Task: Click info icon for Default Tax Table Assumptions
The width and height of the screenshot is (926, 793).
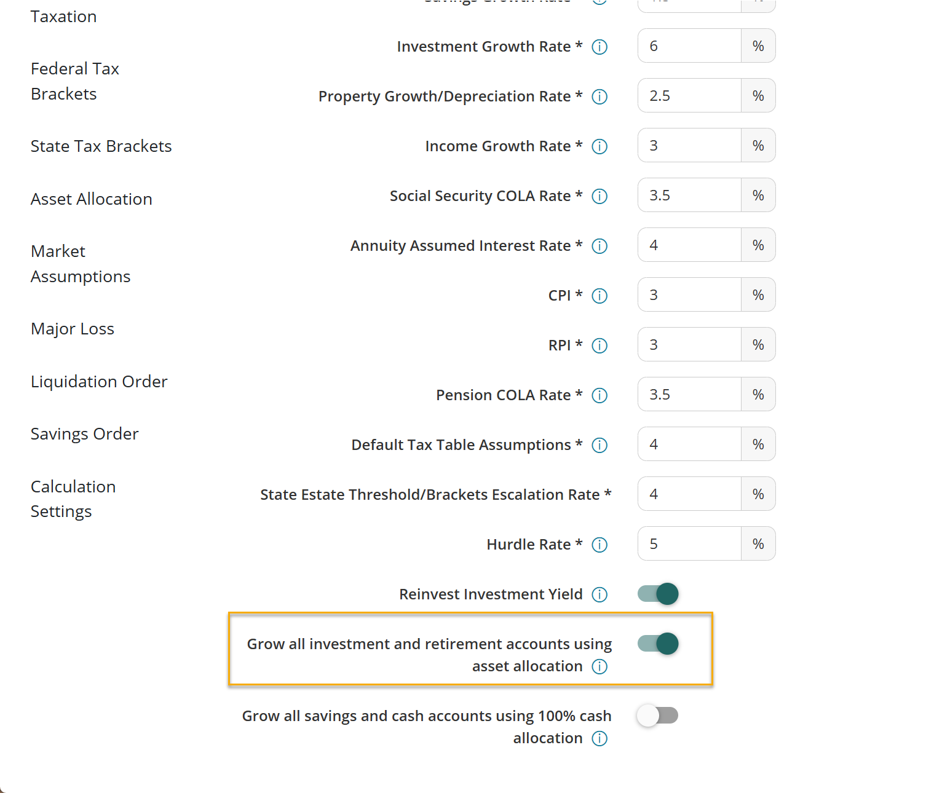Action: tap(600, 445)
